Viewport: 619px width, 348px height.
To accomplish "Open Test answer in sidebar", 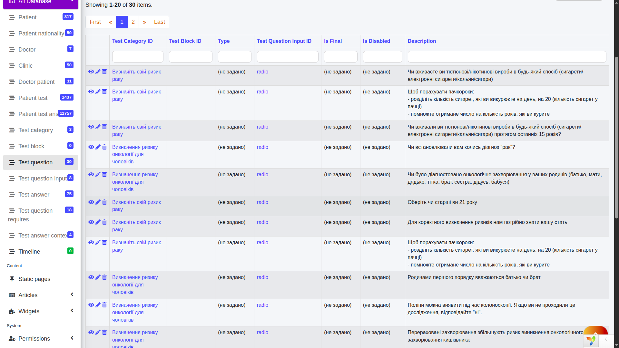I will click(x=34, y=195).
